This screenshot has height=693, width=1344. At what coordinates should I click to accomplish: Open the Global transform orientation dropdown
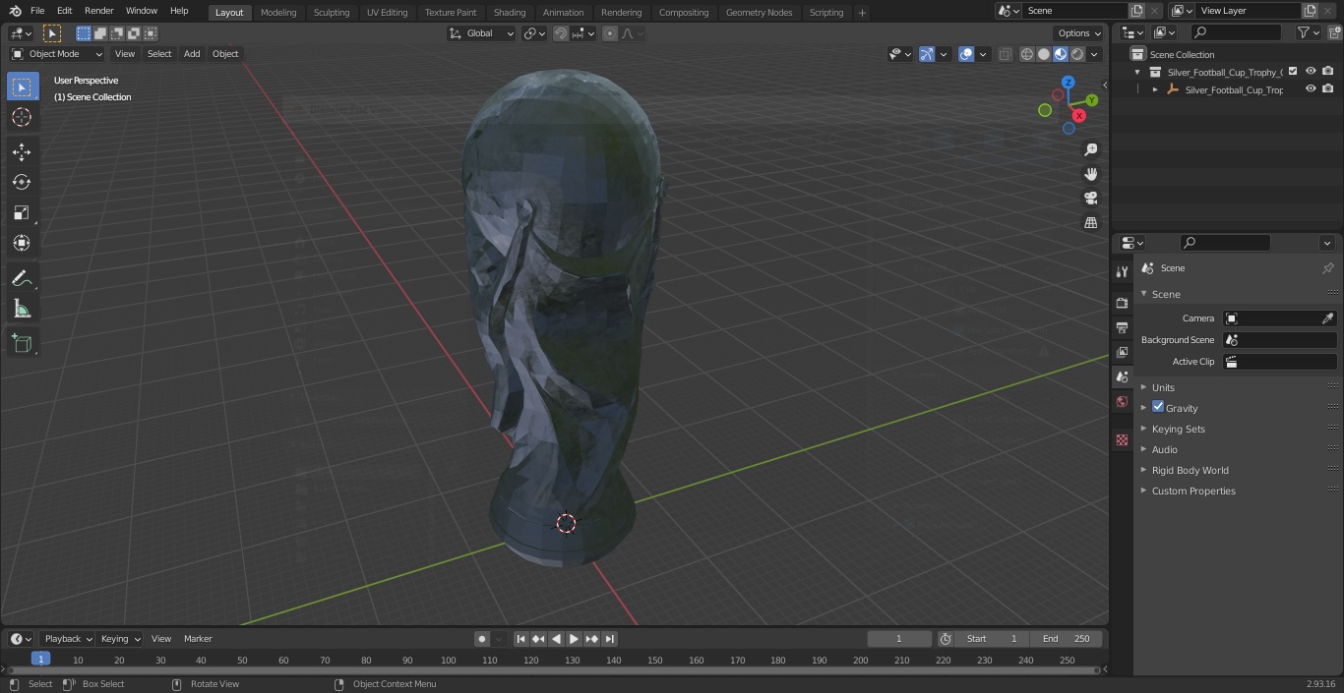[481, 33]
